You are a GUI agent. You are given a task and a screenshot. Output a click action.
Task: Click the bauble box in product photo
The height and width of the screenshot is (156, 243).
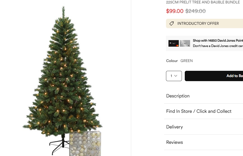(85, 143)
